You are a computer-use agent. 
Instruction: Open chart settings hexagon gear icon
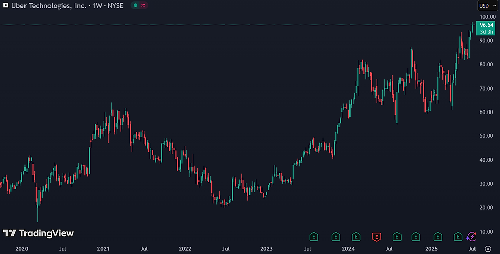pyautogui.click(x=488, y=249)
